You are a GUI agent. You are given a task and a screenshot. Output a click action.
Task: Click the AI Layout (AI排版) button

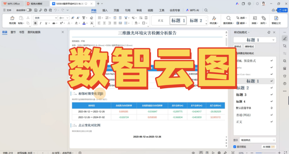point(269,147)
